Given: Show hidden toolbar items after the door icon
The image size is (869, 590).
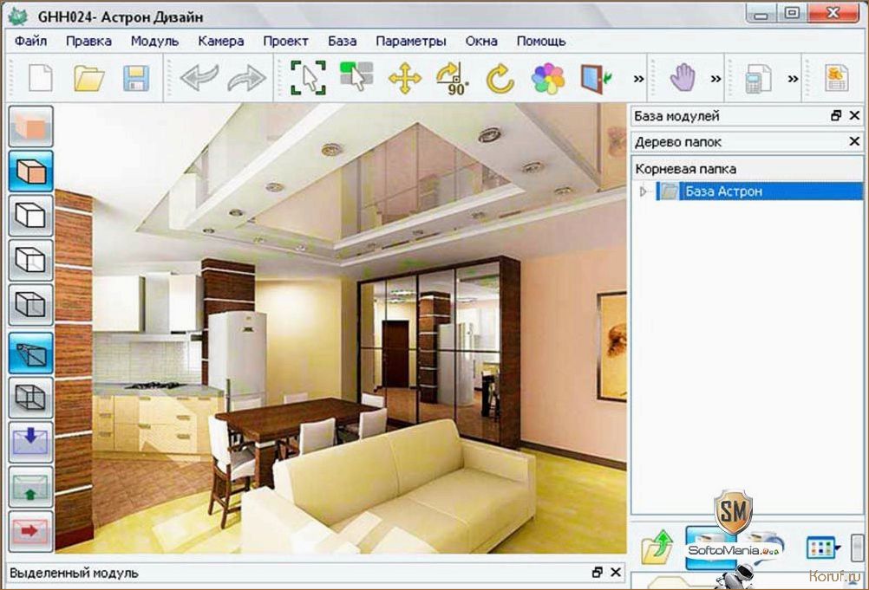Looking at the screenshot, I should 639,79.
